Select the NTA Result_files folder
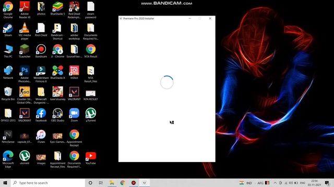Viewport: 334px width, 187px height. [x=90, y=74]
